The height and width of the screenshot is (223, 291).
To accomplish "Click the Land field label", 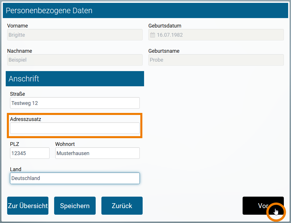I will point(16,169).
